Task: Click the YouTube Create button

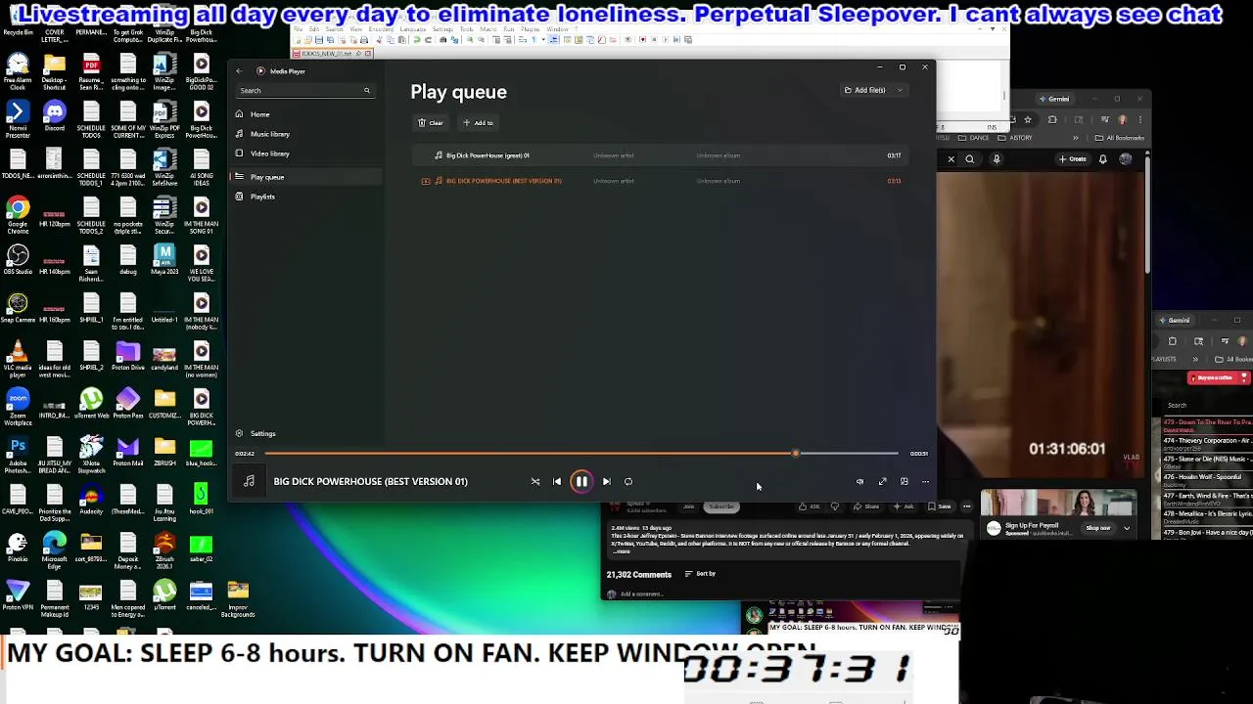Action: pyautogui.click(x=1072, y=159)
